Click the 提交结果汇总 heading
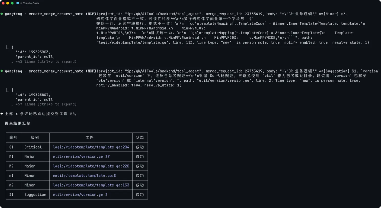Viewport: 381px width, 208px height. click(17, 123)
